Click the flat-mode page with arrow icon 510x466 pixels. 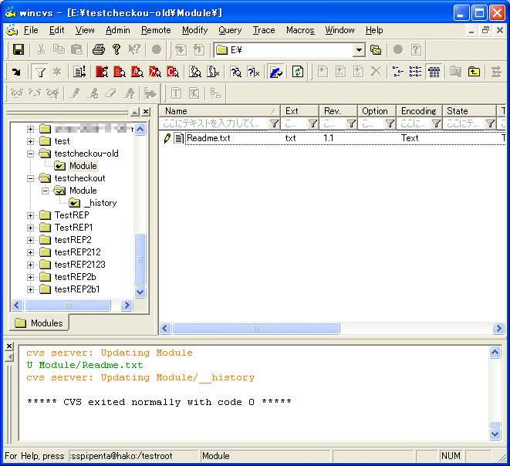coord(79,72)
